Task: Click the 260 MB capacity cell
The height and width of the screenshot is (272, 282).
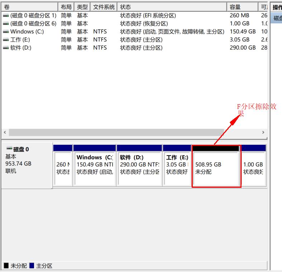Action: pyautogui.click(x=239, y=16)
